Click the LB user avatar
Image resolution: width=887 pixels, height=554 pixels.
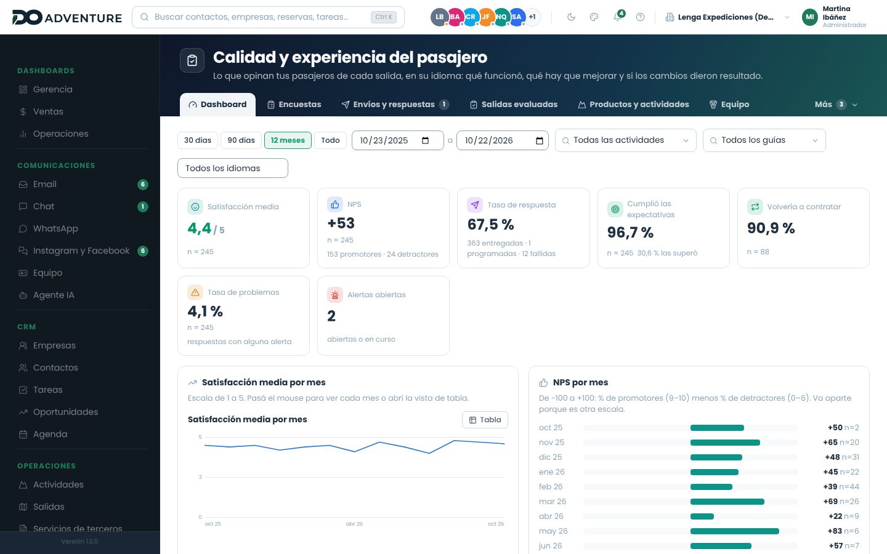(439, 17)
